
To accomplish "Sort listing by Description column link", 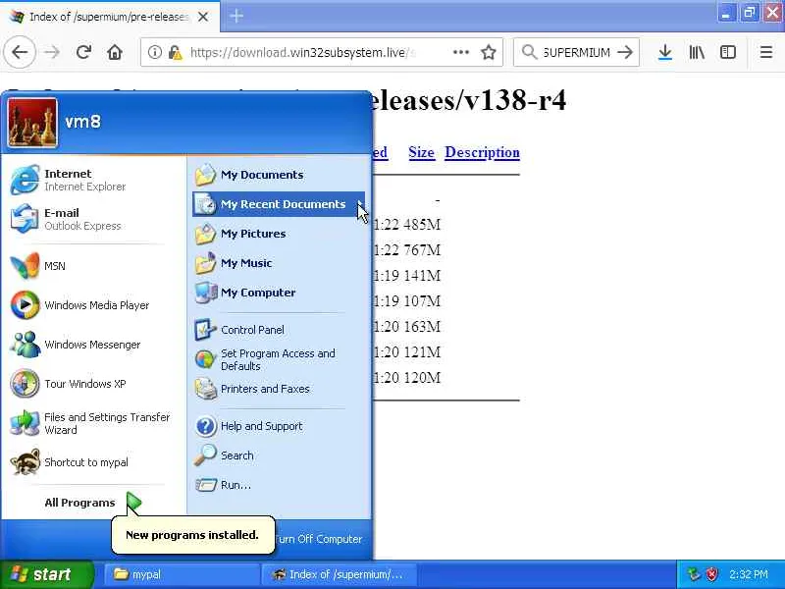I will [482, 152].
